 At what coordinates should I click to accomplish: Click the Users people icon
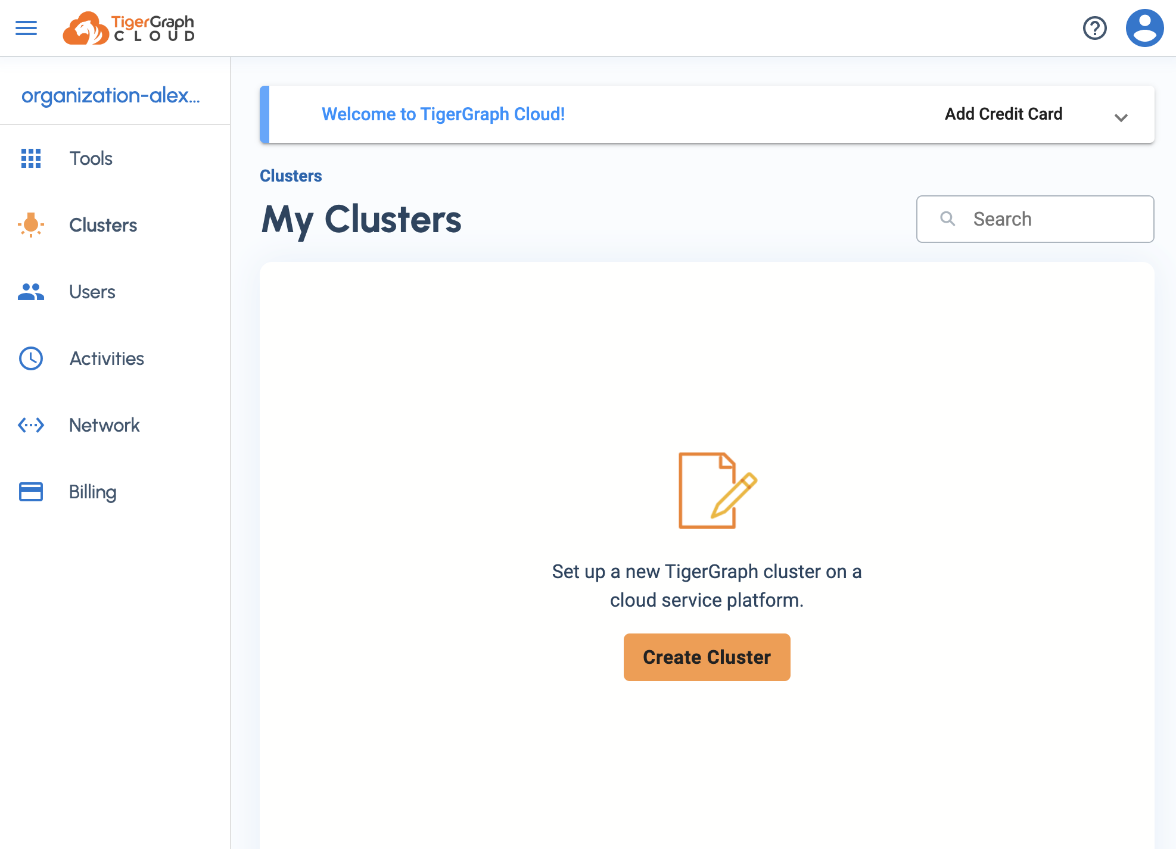31,292
